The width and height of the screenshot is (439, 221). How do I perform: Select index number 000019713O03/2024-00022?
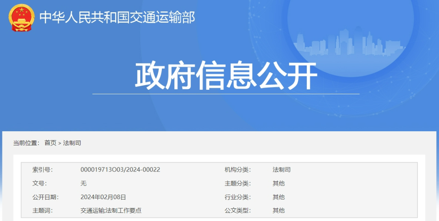coord(120,169)
